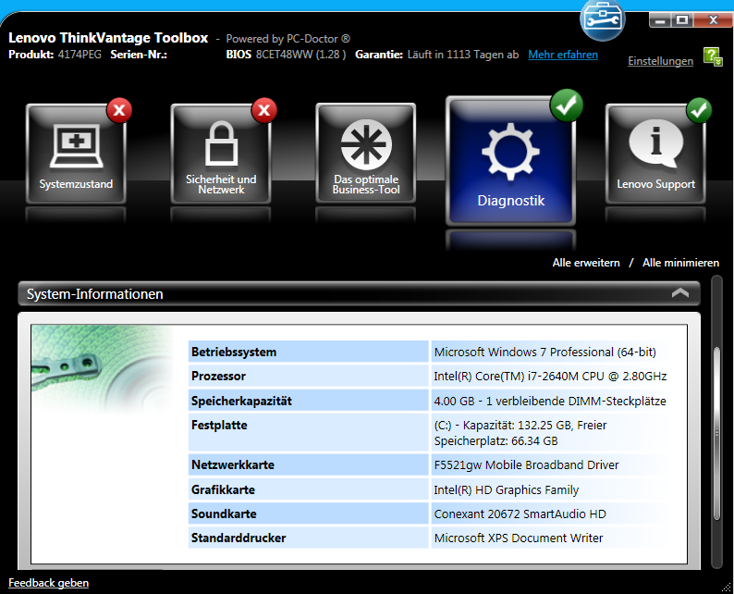Select the Soundkarte row label
The image size is (734, 594).
point(224,514)
